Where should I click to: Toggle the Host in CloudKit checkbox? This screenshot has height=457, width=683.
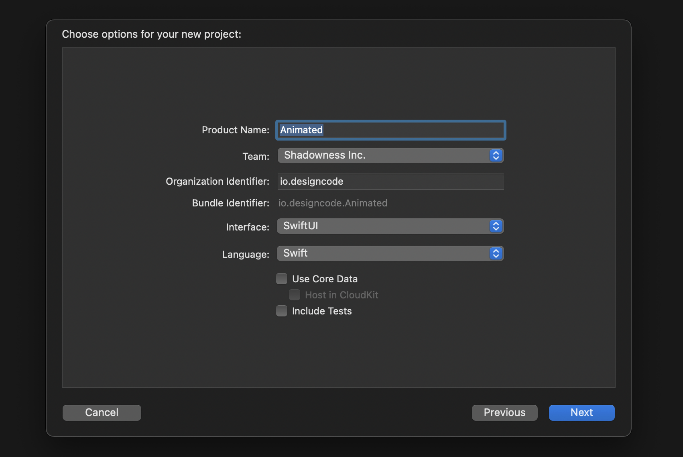(295, 295)
